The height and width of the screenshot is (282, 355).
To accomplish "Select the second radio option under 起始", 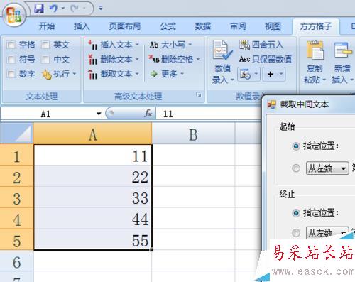I will click(296, 168).
